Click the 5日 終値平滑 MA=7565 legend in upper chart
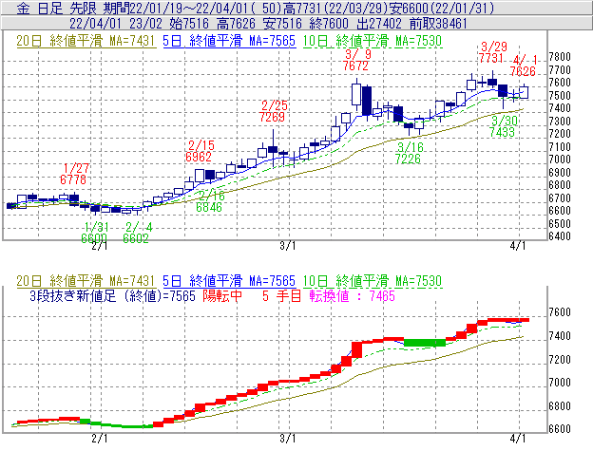This screenshot has width=593, height=451. (229, 41)
